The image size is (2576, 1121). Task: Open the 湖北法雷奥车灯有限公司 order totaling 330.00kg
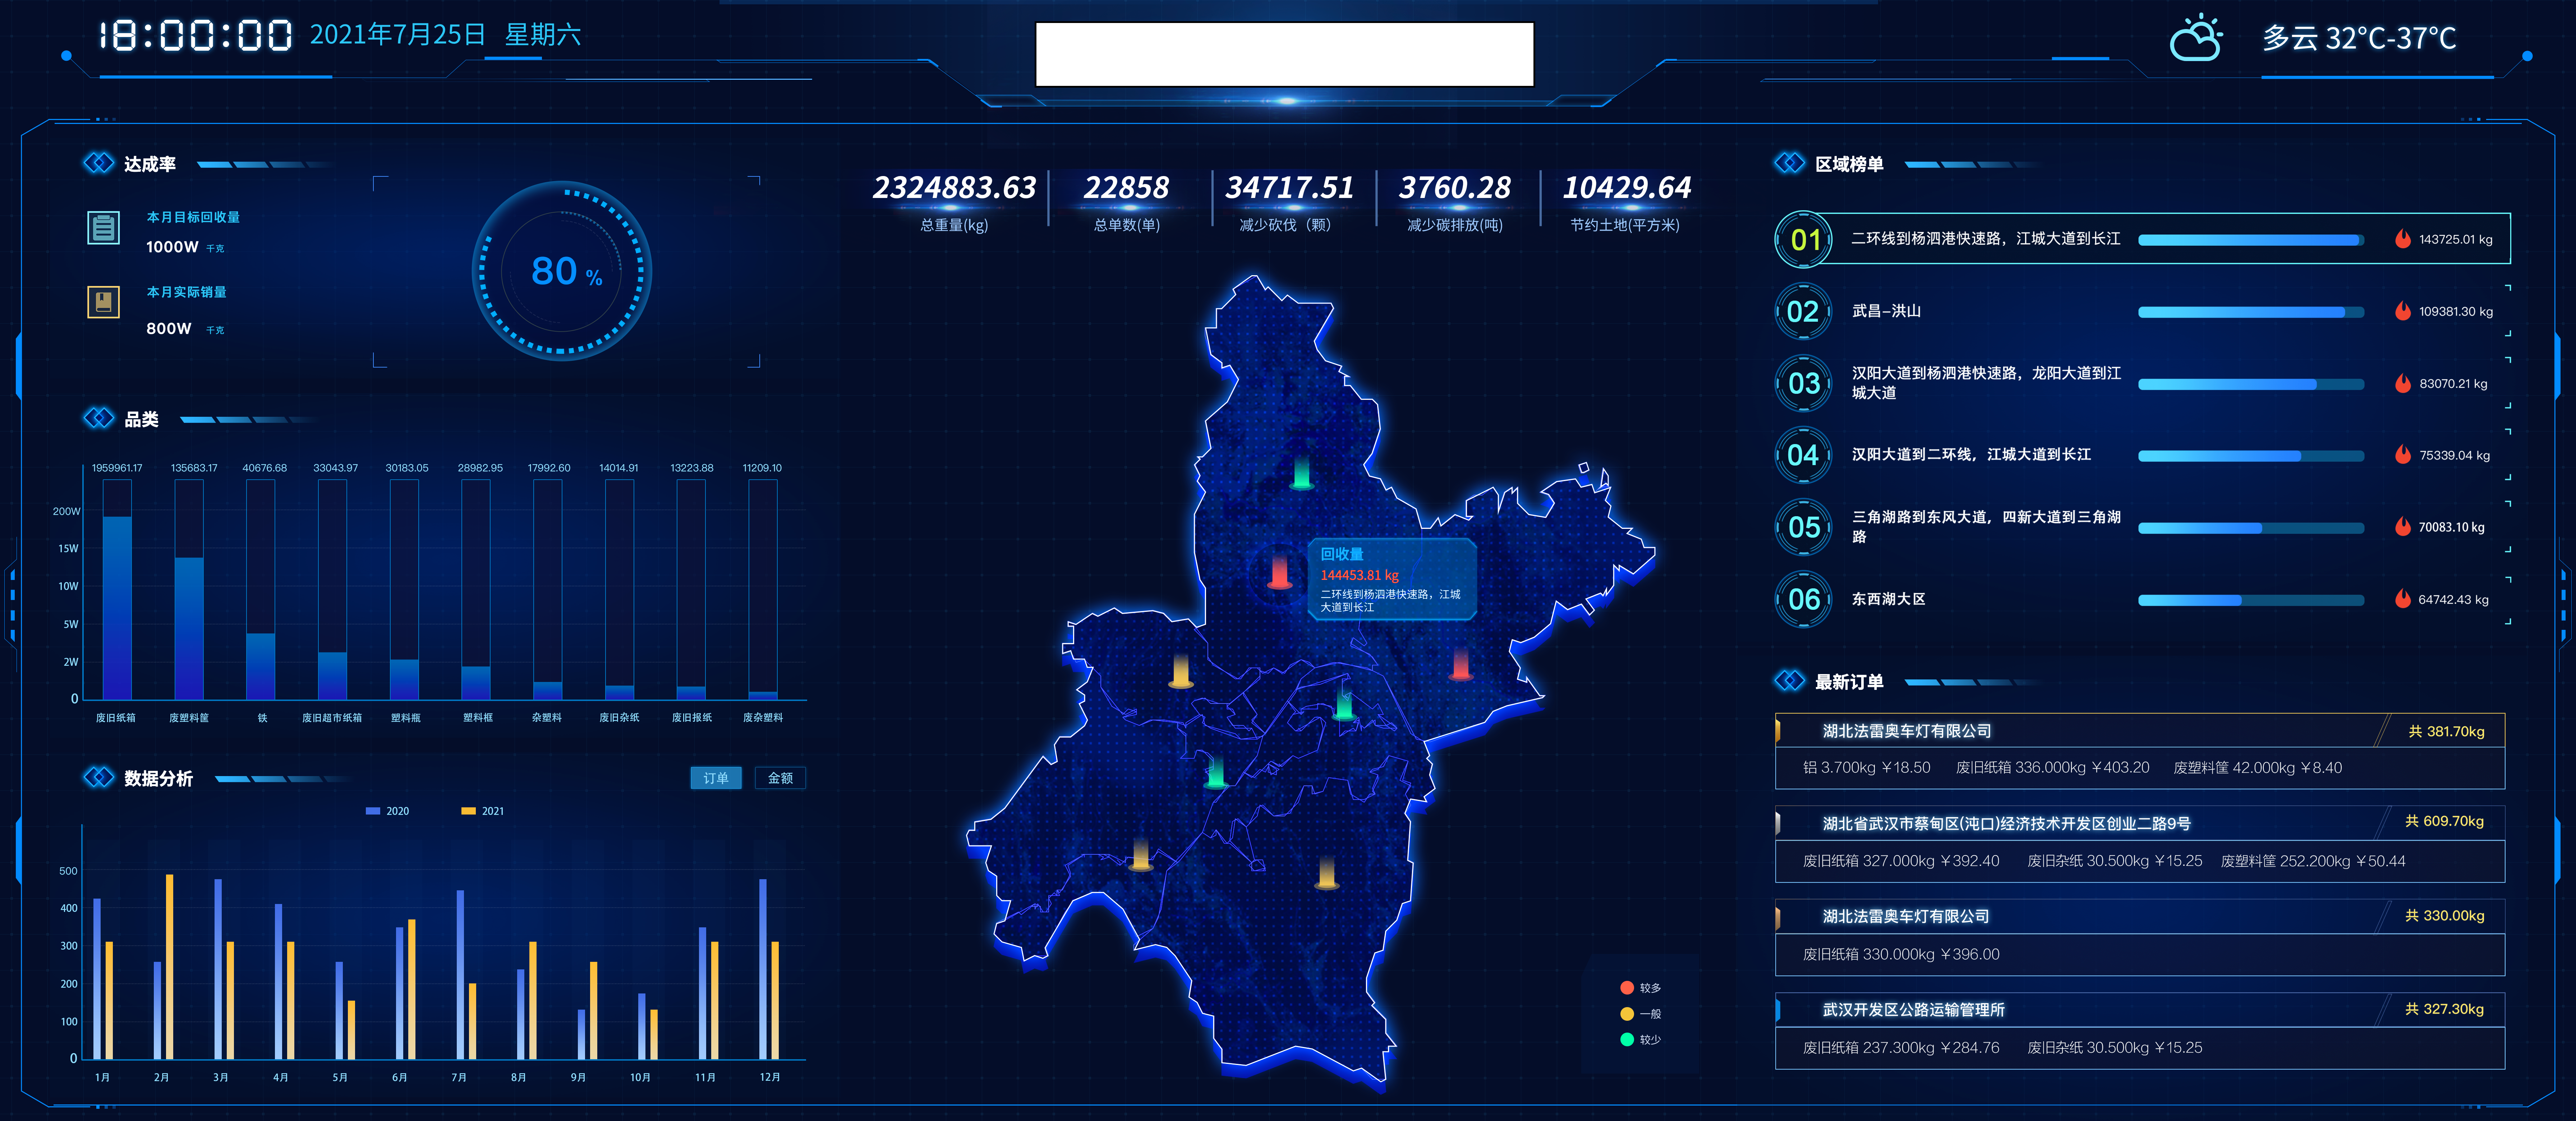2140,937
